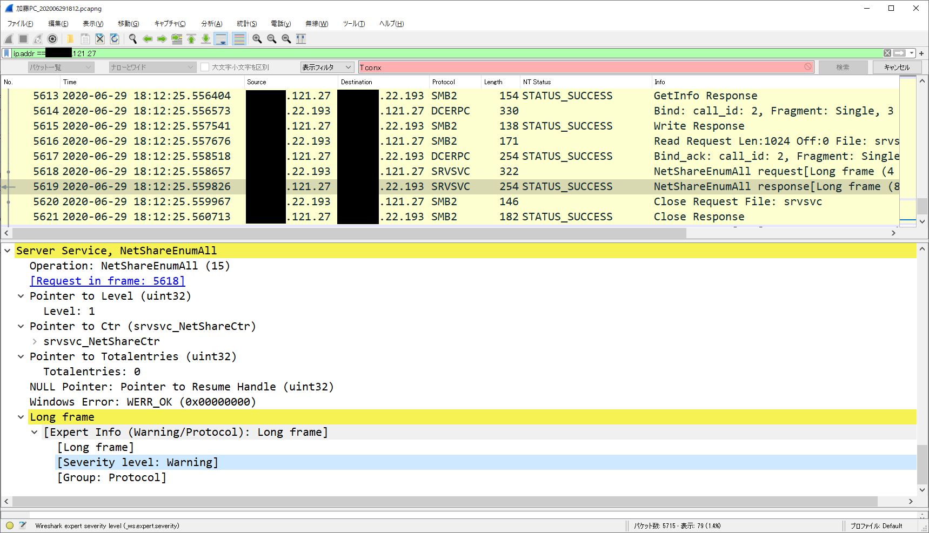The height and width of the screenshot is (533, 929).
Task: Start capturing packets with shark fin icon
Action: [x=9, y=39]
